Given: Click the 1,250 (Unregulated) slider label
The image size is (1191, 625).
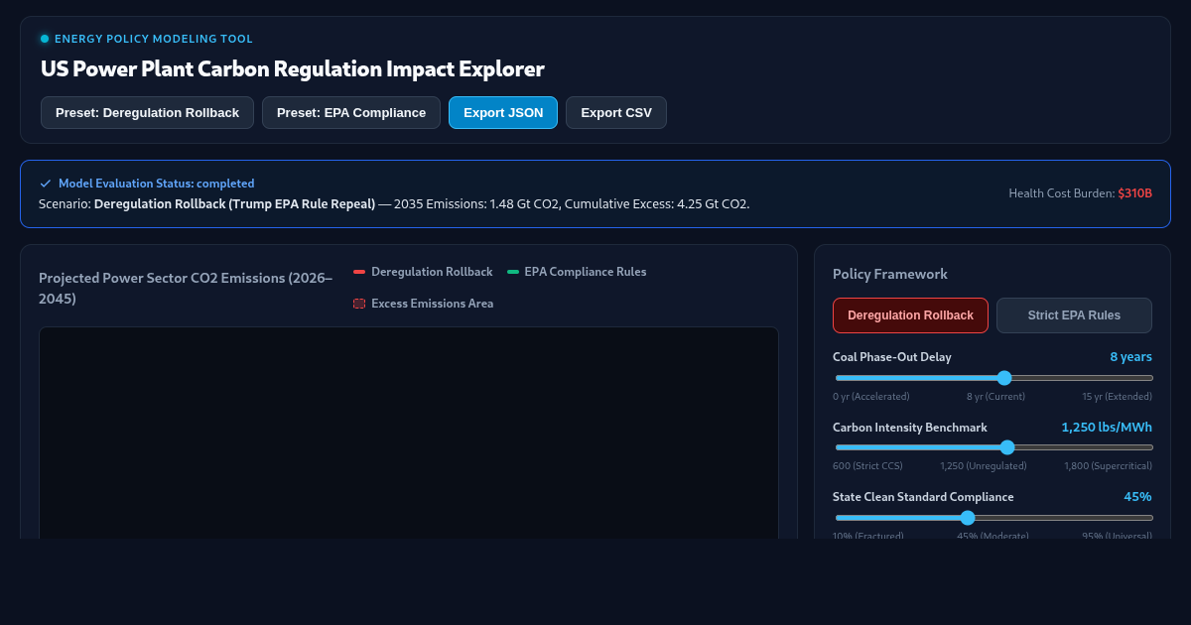Looking at the screenshot, I should click(x=984, y=465).
